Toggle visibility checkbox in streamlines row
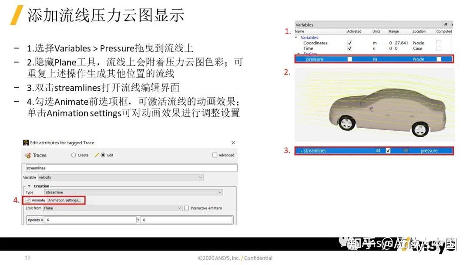The height and width of the screenshot is (265, 470). coord(388,150)
